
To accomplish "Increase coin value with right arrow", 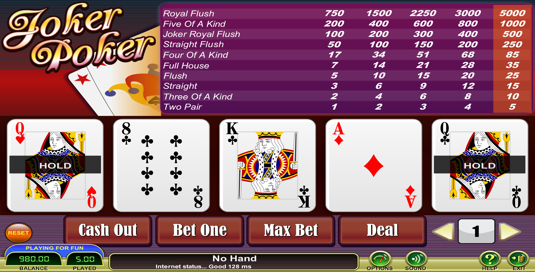I will coord(510,231).
